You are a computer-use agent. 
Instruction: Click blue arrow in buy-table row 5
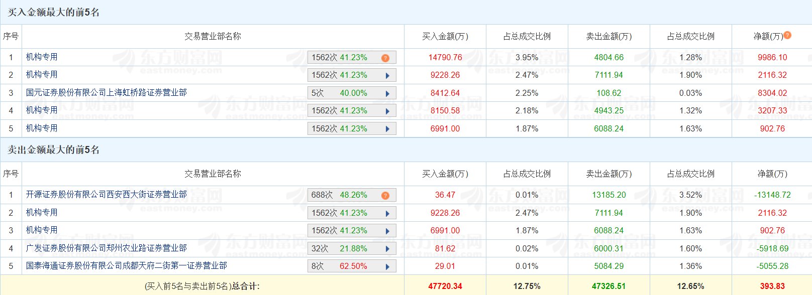pyautogui.click(x=387, y=129)
